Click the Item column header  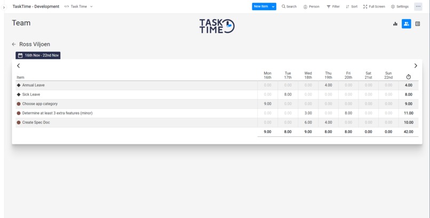[x=20, y=77]
